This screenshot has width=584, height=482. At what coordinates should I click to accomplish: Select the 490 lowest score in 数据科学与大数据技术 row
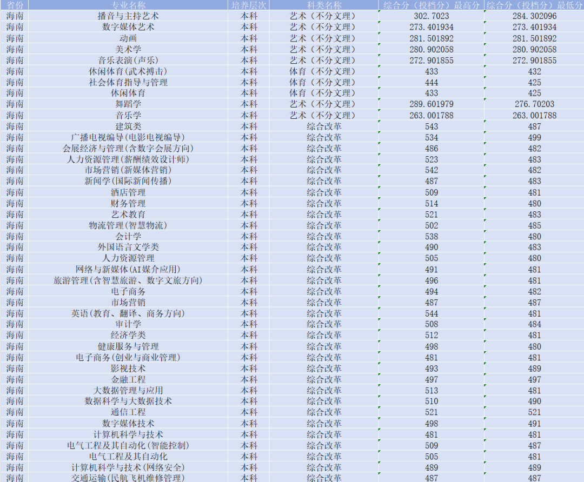pyautogui.click(x=534, y=401)
